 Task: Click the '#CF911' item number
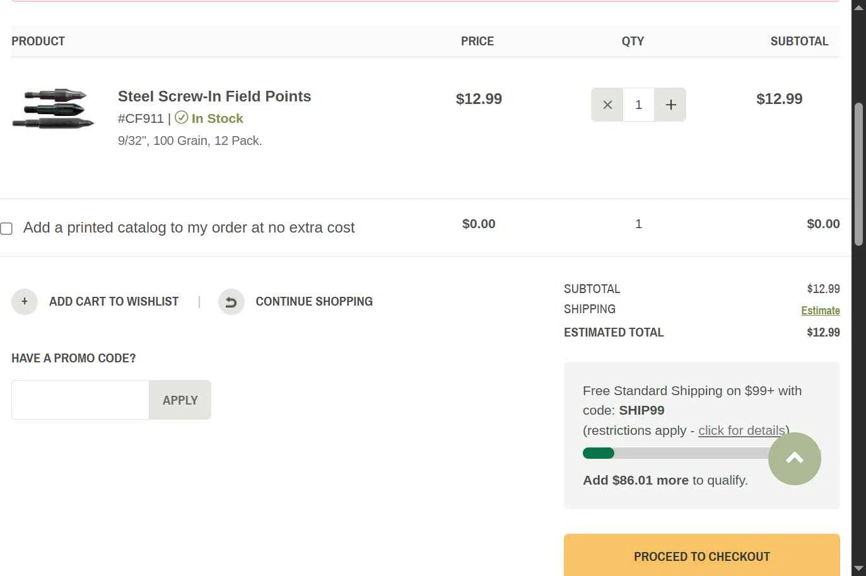[x=141, y=118]
